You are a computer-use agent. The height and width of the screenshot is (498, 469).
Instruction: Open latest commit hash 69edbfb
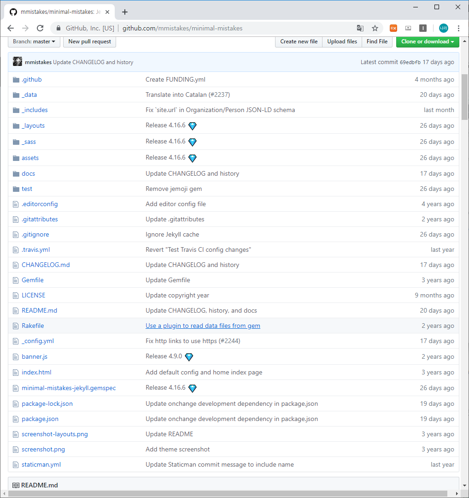410,62
